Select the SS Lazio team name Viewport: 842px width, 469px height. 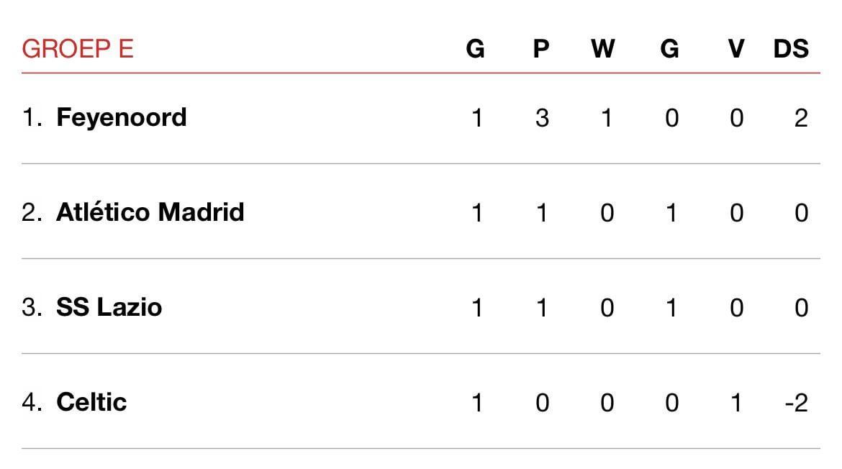click(x=109, y=307)
